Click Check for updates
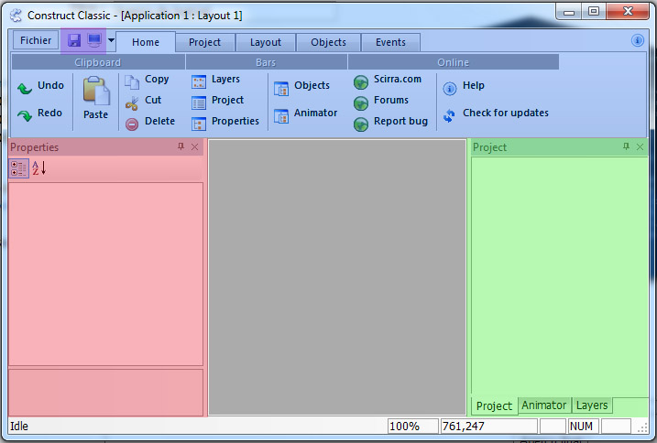 (x=449, y=115)
